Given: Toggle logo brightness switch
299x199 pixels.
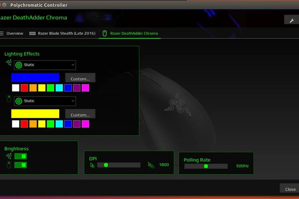Looking at the screenshot, I should coord(20,156).
